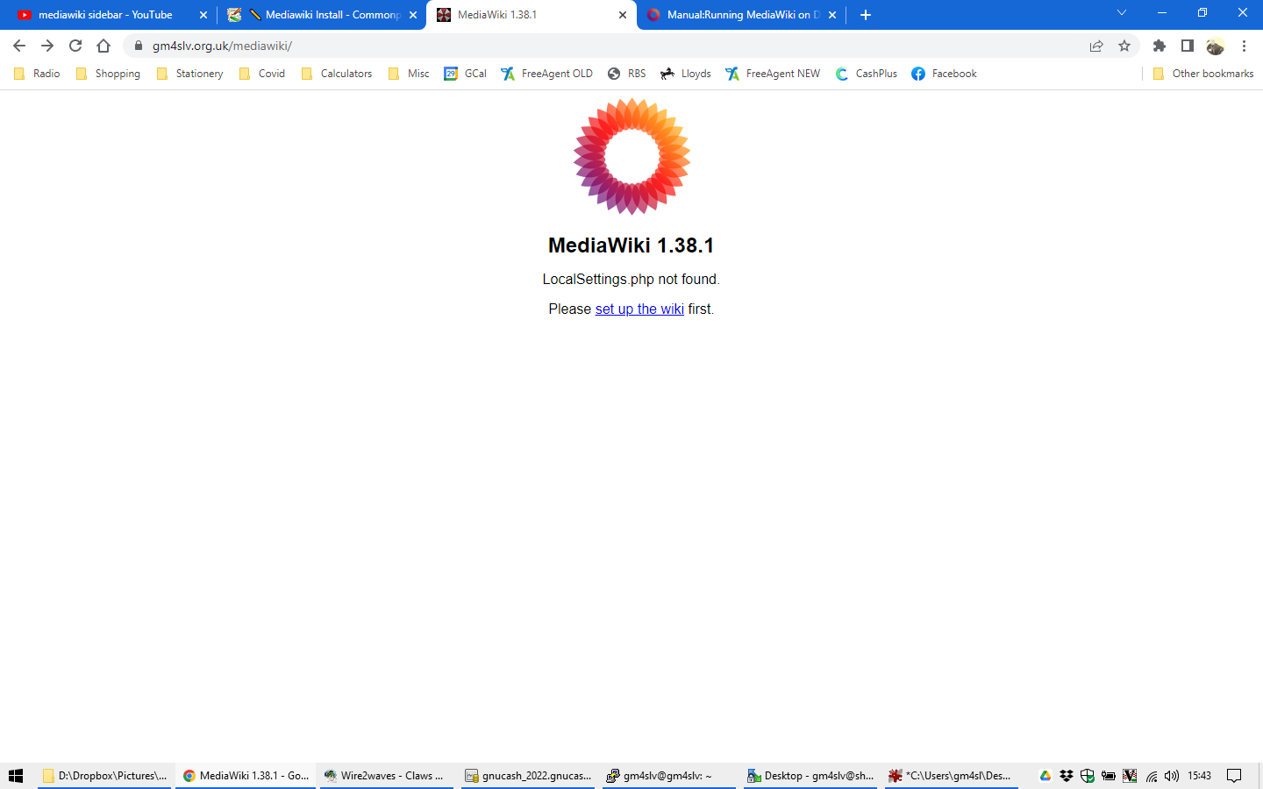Click the Windows Start button
The height and width of the screenshot is (789, 1263).
click(x=15, y=775)
